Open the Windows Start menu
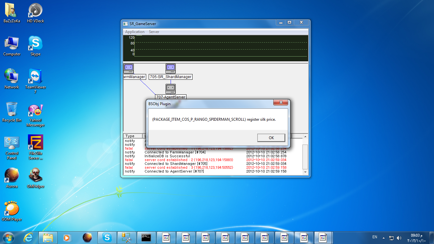Image resolution: width=434 pixels, height=244 pixels. 9,237
